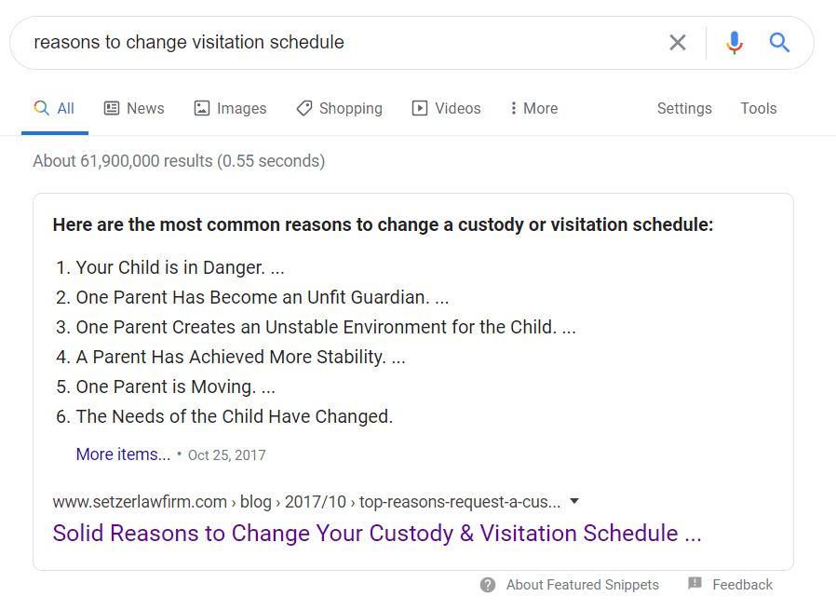The image size is (836, 610).
Task: Open the Tools options
Action: pos(758,108)
